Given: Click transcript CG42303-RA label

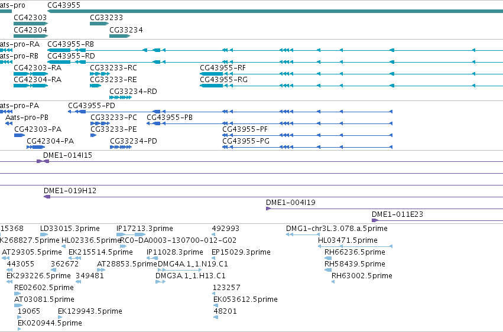Looking at the screenshot, I should pyautogui.click(x=37, y=67).
